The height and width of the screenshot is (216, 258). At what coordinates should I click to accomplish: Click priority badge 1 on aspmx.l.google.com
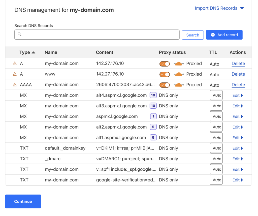(x=153, y=116)
